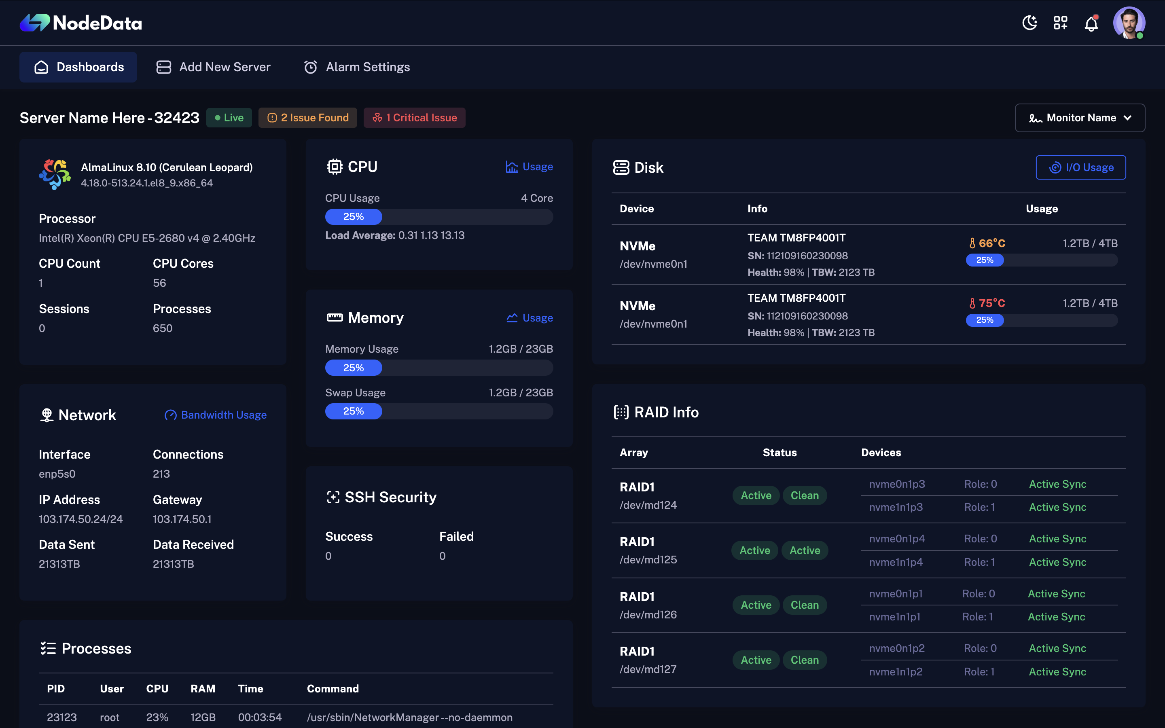Toggle dark mode with the moon icon
1165x728 pixels.
coord(1030,23)
